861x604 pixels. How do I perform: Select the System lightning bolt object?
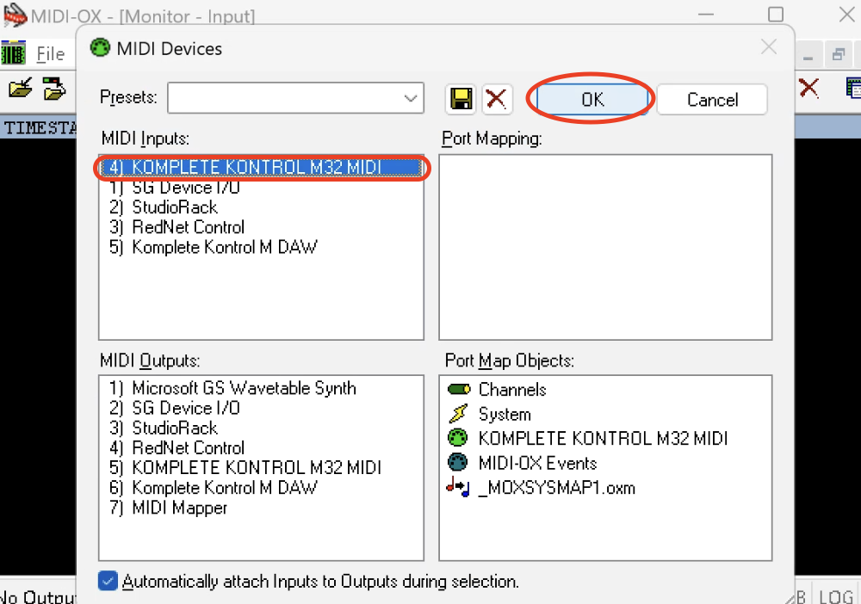pos(489,414)
